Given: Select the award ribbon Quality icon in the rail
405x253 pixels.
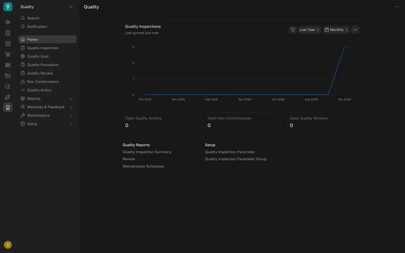Looking at the screenshot, I should click(x=8, y=108).
